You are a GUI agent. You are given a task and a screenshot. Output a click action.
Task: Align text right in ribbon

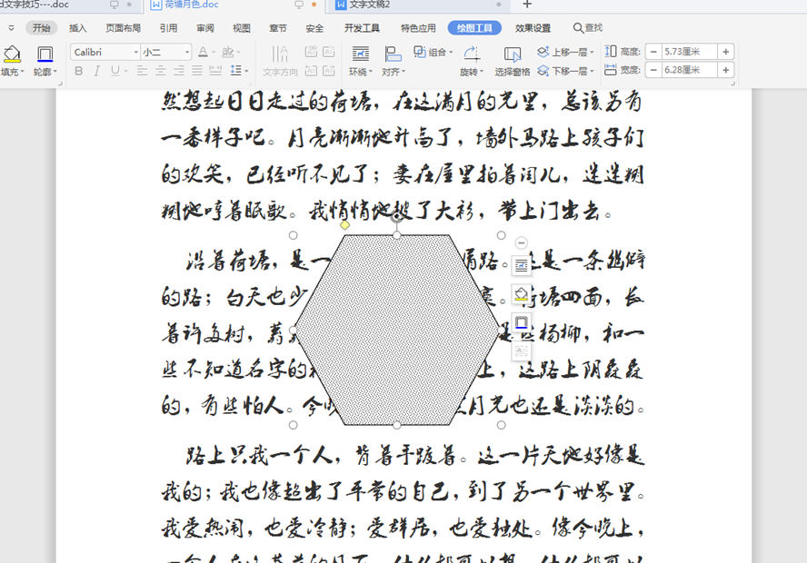pos(179,71)
